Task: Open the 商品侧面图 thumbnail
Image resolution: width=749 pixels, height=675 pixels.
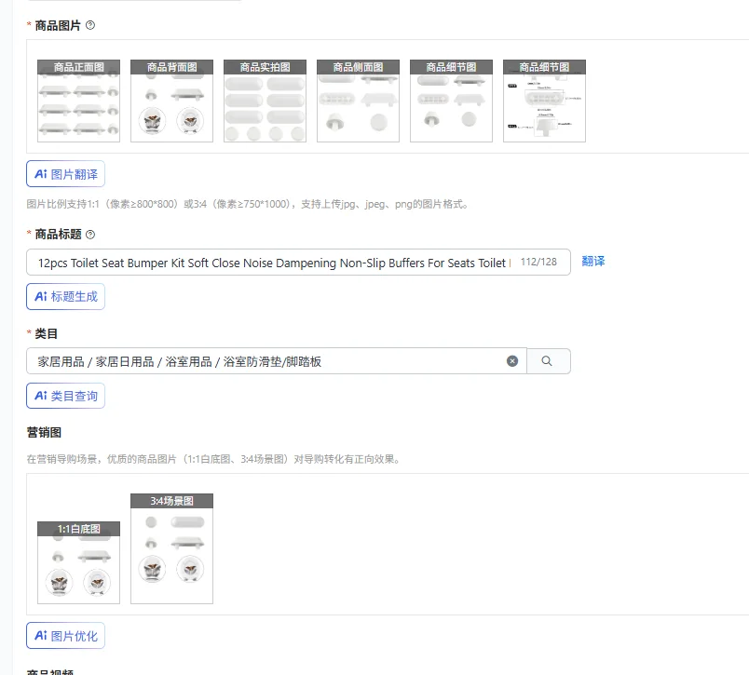Action: [x=359, y=101]
